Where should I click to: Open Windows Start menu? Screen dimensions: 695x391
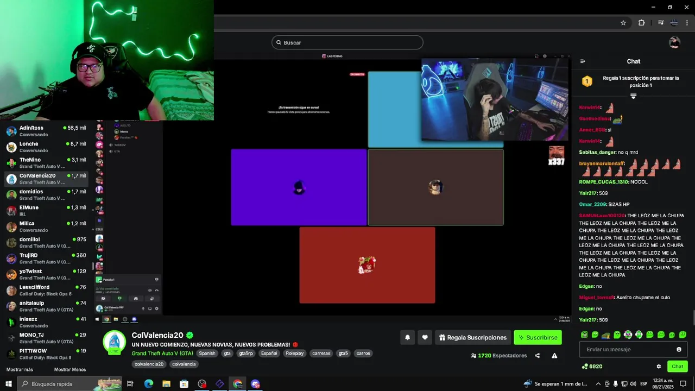pos(9,384)
